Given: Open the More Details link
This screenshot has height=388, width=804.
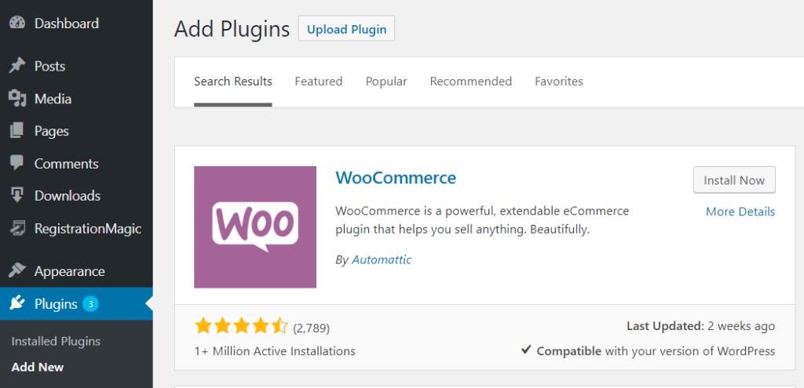Looking at the screenshot, I should (740, 212).
